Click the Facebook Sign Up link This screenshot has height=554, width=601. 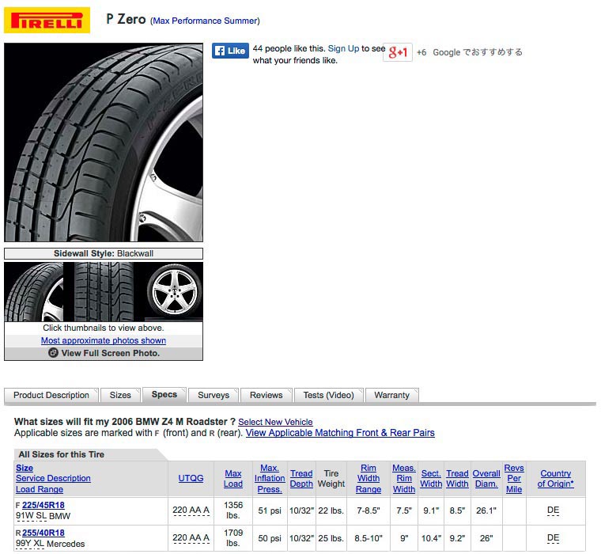(343, 48)
